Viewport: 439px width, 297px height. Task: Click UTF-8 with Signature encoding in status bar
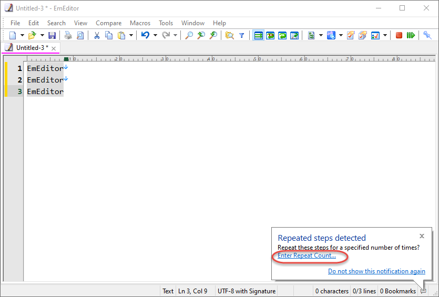(x=247, y=291)
